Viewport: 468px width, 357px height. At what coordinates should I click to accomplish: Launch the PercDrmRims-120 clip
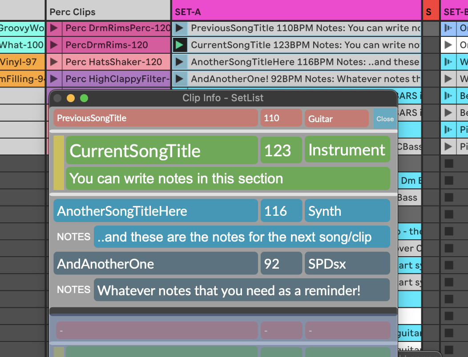[54, 45]
